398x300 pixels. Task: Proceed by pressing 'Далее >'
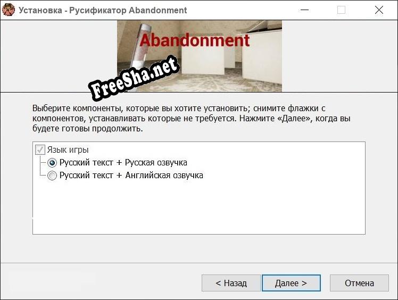click(x=291, y=283)
